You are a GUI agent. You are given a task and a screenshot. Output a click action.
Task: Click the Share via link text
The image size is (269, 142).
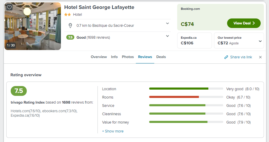click(241, 57)
